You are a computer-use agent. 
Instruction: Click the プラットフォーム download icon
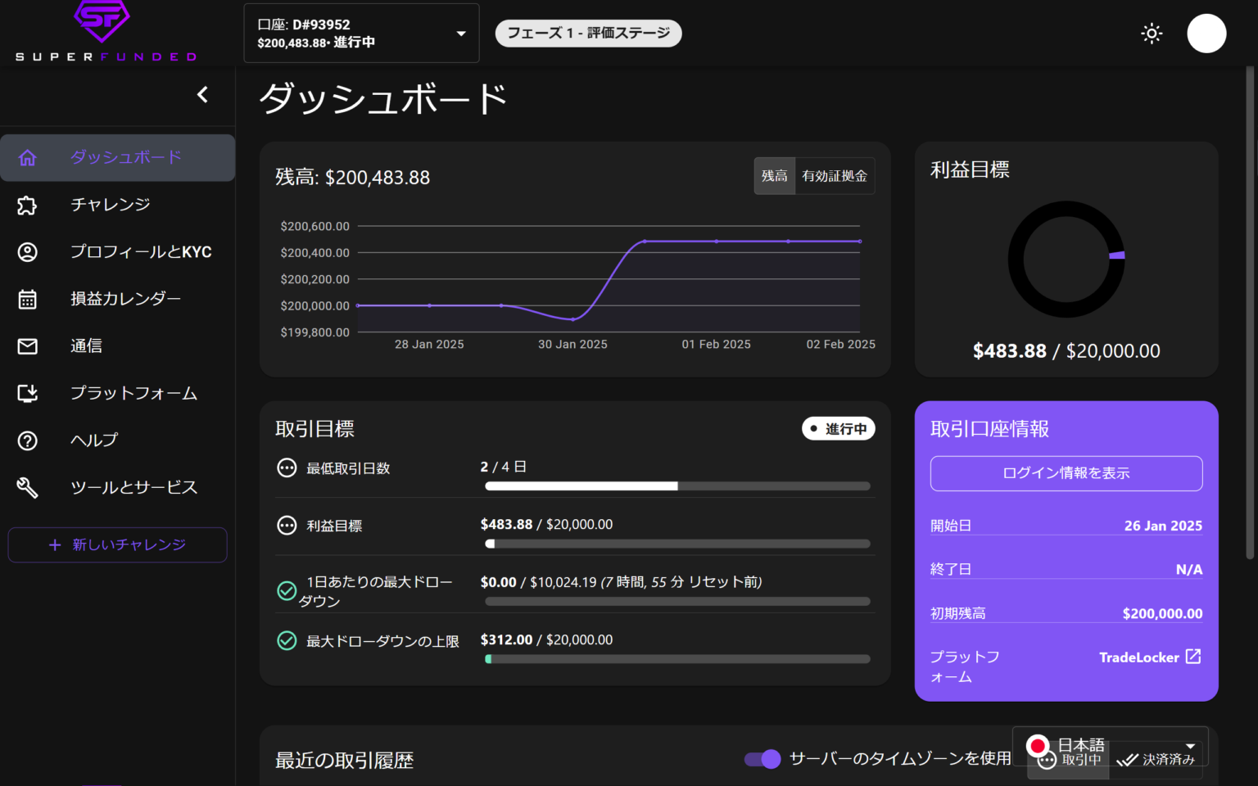[x=28, y=394]
